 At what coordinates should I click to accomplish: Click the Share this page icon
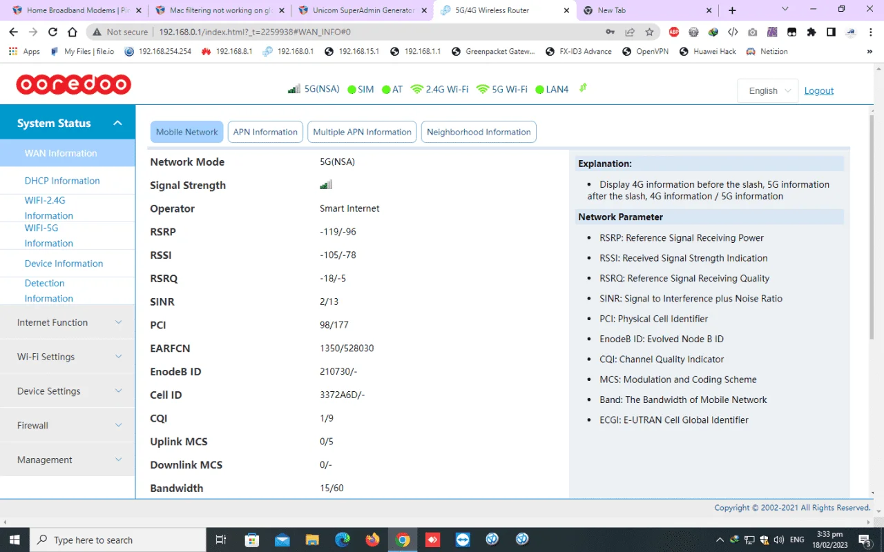[630, 32]
